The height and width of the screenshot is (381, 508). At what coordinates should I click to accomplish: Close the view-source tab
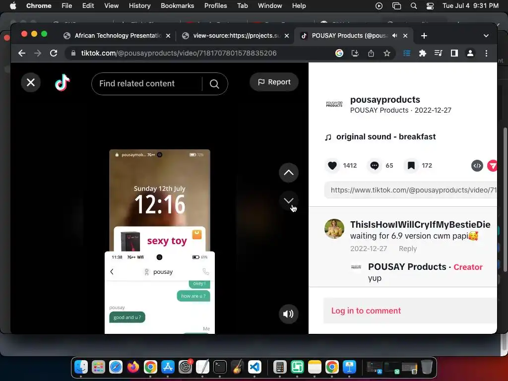pos(286,36)
